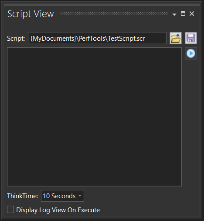Viewport: 204px width, 221px height.
Task: Toggle via Display Log View On Execute label
Action: 58,210
